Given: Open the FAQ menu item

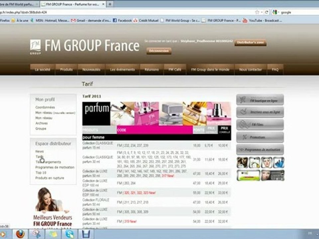Looking at the screenshot, I should [x=275, y=69].
